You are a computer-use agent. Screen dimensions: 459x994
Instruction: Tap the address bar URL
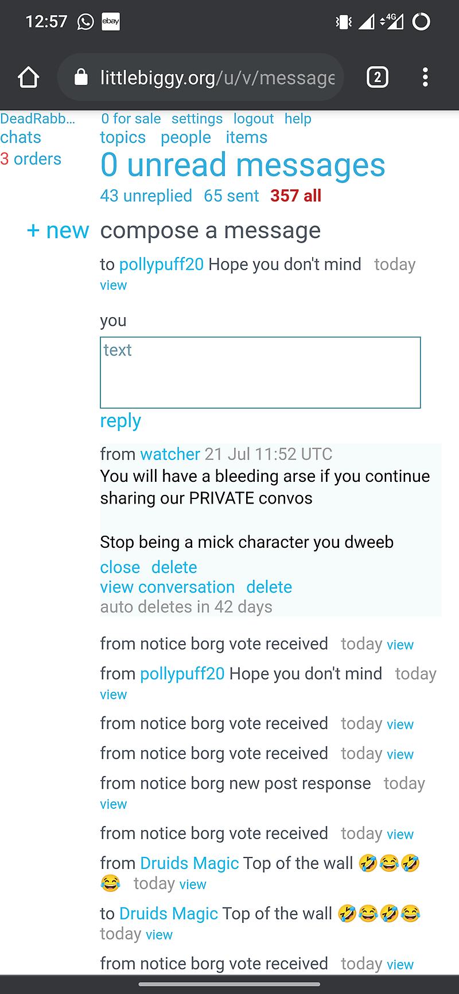pyautogui.click(x=217, y=77)
